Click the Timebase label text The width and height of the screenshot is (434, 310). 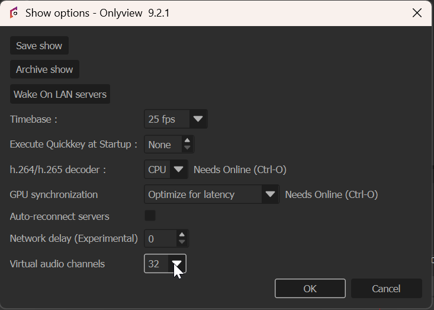pos(34,119)
